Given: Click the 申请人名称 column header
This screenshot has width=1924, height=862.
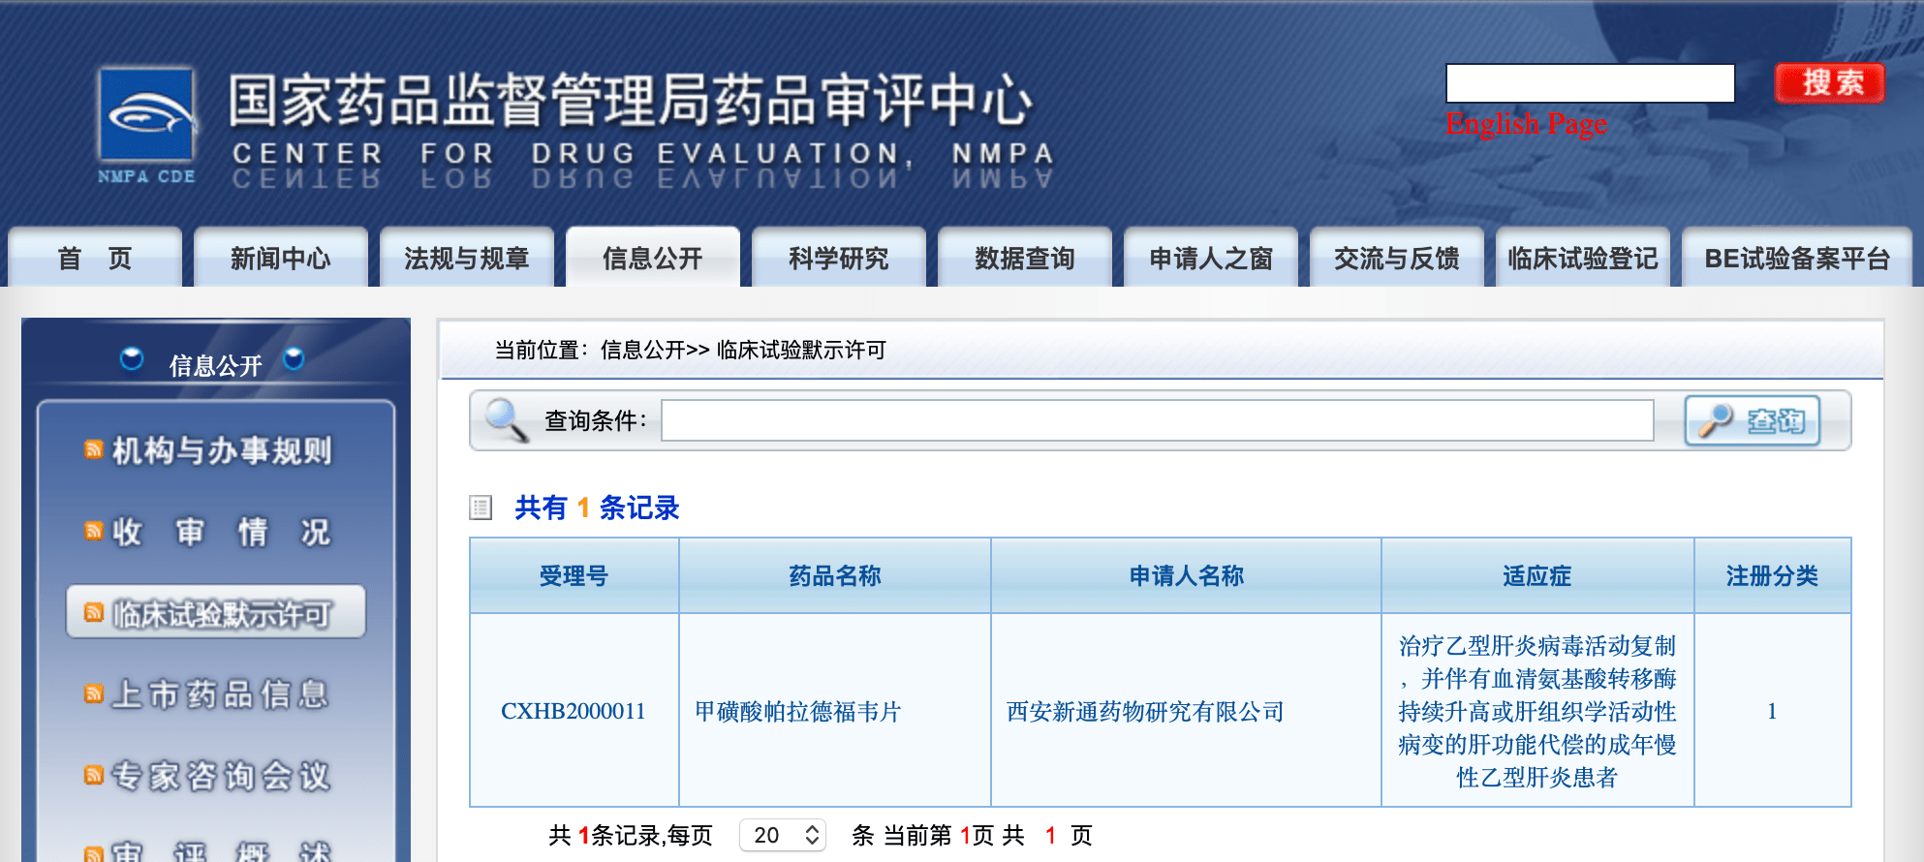Looking at the screenshot, I should (x=1187, y=575).
